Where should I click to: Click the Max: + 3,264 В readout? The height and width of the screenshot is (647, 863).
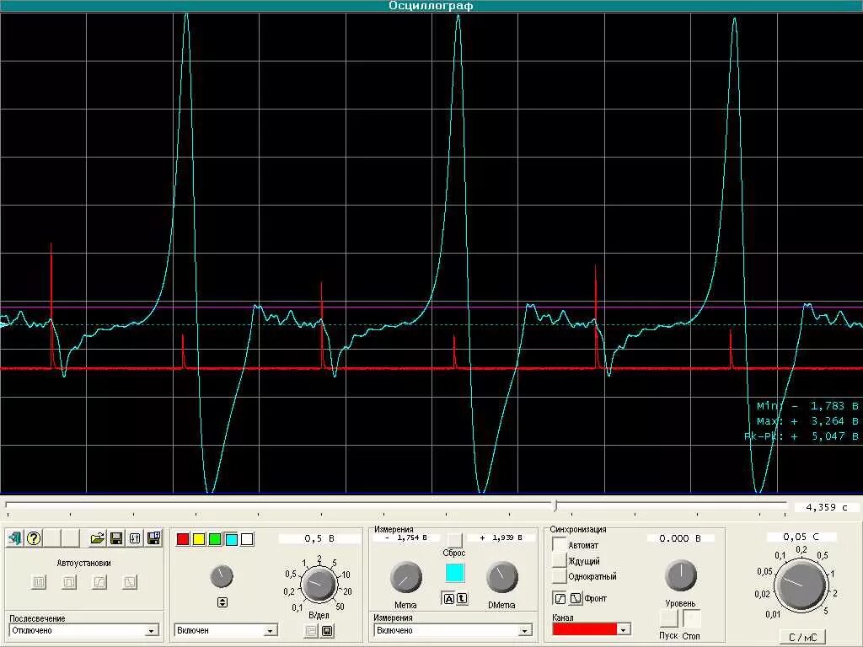coord(807,421)
